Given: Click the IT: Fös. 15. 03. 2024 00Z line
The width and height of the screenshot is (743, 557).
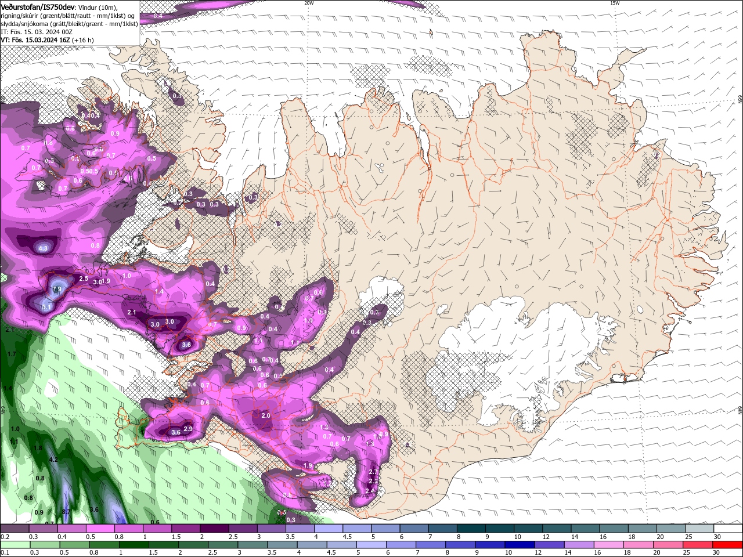Looking at the screenshot, I should tap(37, 32).
